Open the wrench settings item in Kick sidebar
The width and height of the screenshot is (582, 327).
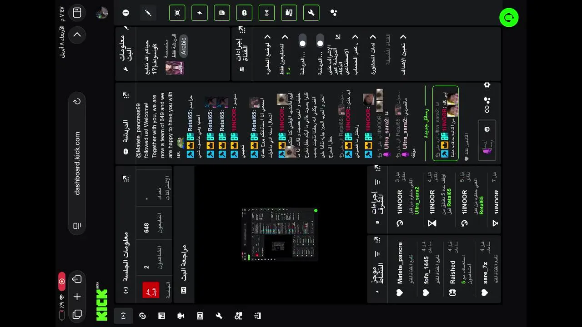pyautogui.click(x=219, y=316)
